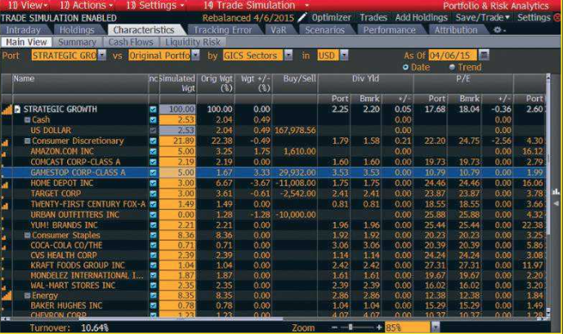Click the bar chart icon at right edge
Viewport: 563px width, 334px height.
[x=556, y=192]
